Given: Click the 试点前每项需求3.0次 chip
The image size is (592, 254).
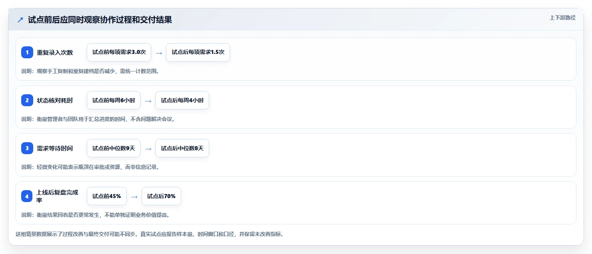Looking at the screenshot, I should [119, 52].
